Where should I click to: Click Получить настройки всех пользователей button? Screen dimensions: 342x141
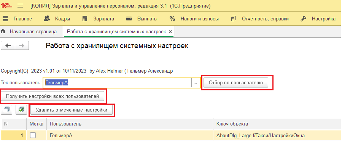click(x=52, y=96)
